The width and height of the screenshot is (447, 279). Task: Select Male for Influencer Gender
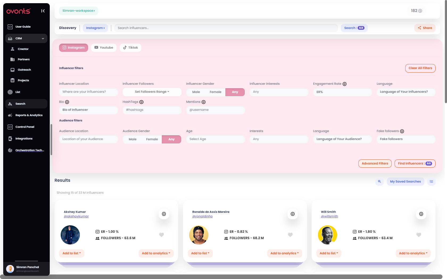(196, 92)
